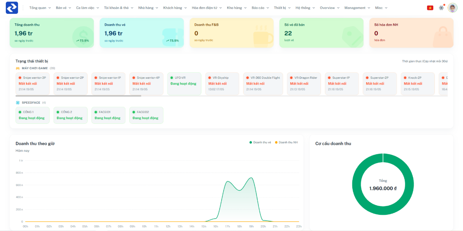The height and width of the screenshot is (231, 463).
Task: Open the Snipe warrior-4P device card
Action: coord(146,83)
